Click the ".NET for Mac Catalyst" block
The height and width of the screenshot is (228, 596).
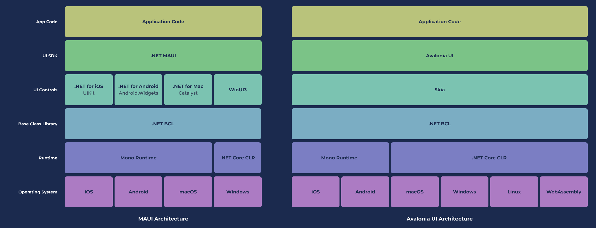point(188,90)
